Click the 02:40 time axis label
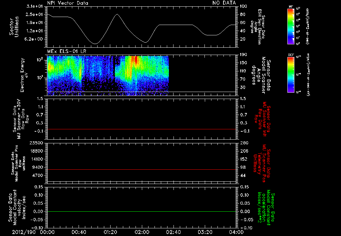 (x=173, y=232)
